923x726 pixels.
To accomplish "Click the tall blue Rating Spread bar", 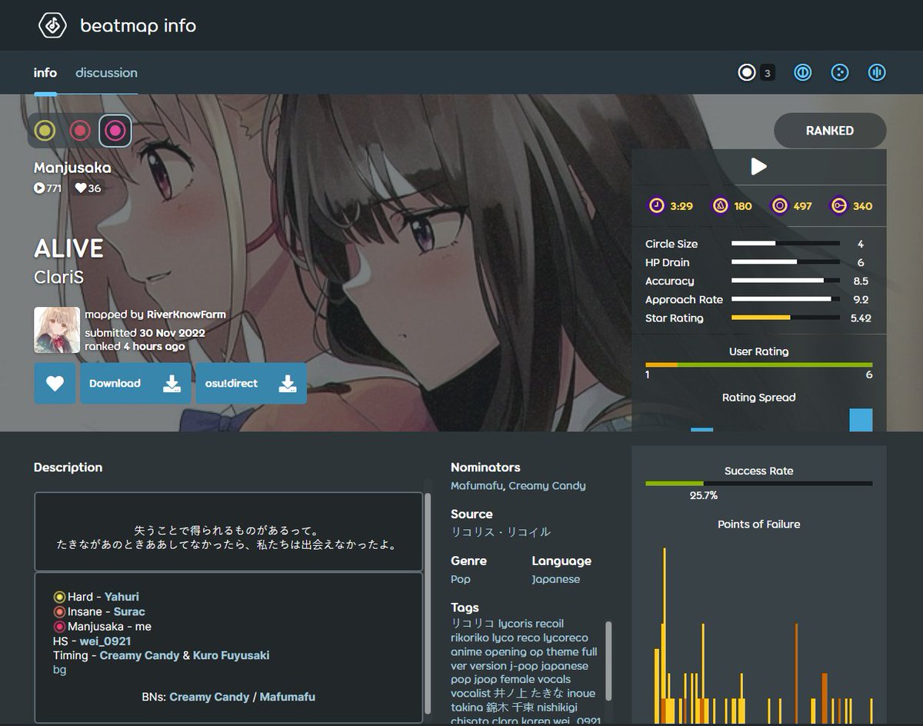I will coord(861,420).
